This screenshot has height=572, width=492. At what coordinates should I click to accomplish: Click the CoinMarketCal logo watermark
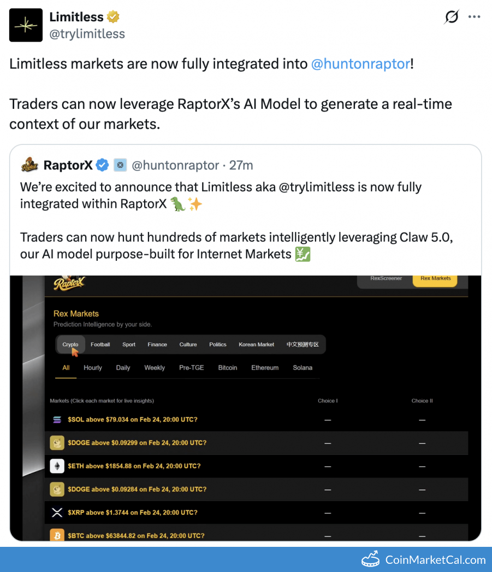423,559
